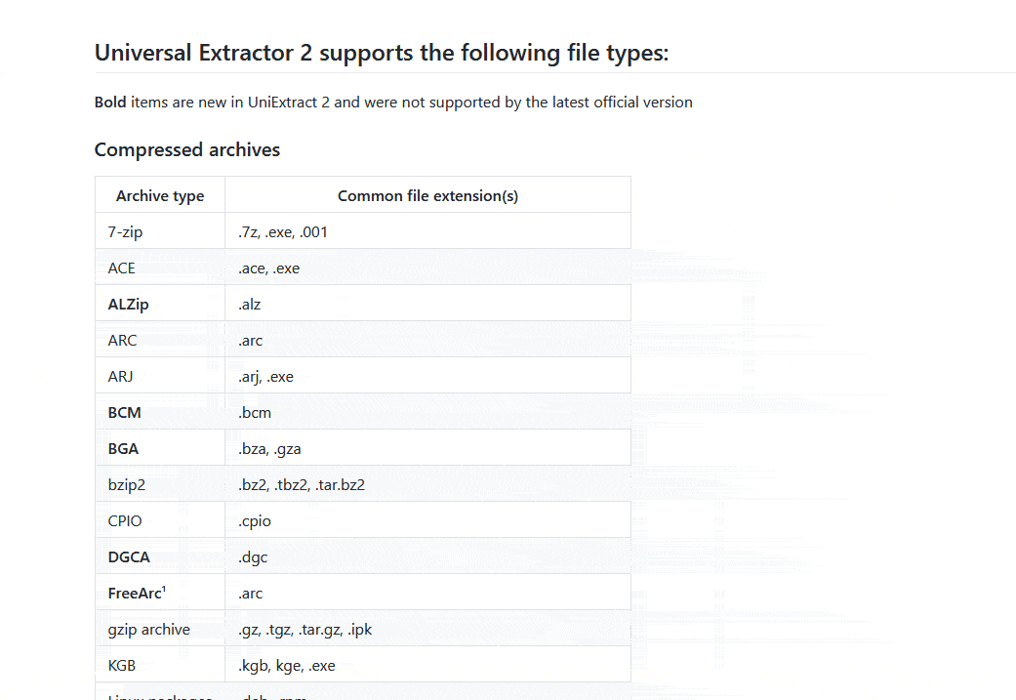Screen dimensions: 1016x700
Task: Select the bold 'ALZip' cell
Action: [x=160, y=304]
